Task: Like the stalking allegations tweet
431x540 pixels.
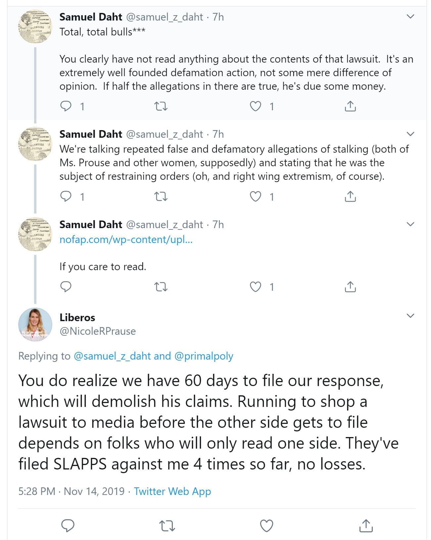Action: pos(255,197)
